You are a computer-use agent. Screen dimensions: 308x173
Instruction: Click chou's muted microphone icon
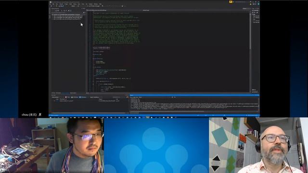(40, 114)
